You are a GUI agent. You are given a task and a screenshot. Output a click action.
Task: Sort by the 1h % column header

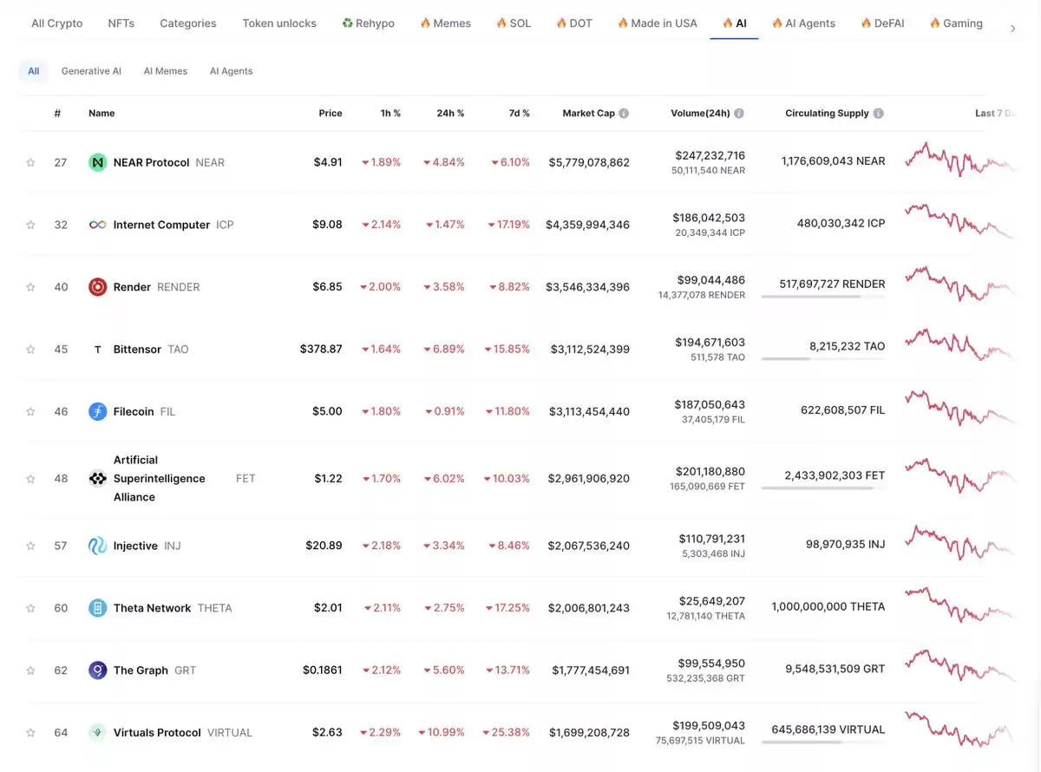390,114
